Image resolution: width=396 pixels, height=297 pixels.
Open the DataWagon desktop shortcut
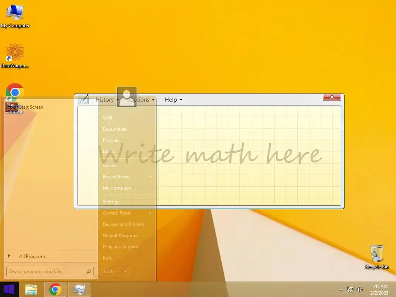(15, 56)
